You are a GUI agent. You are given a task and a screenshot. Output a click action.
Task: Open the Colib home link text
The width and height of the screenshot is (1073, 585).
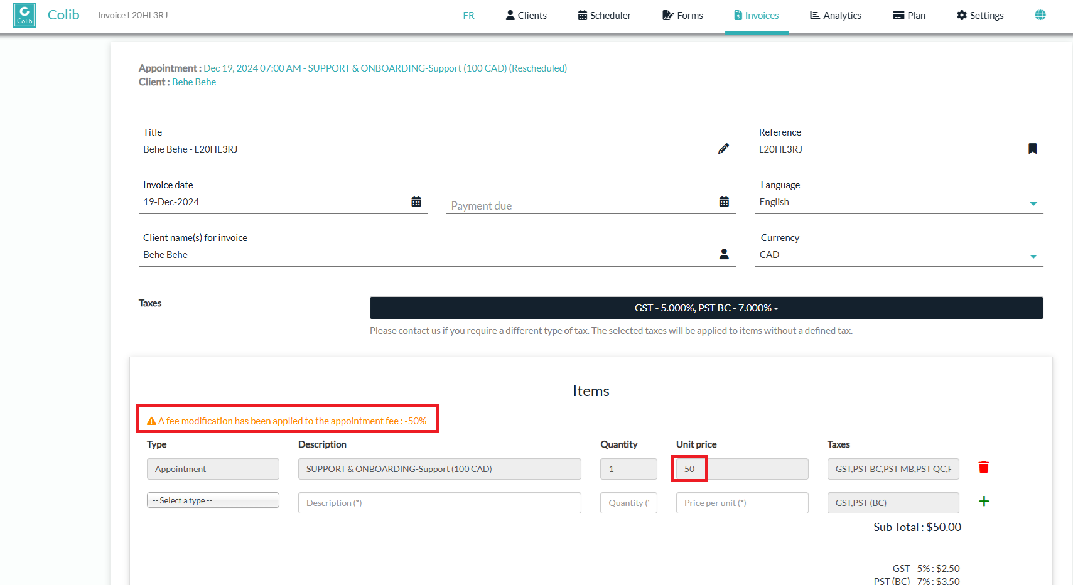[x=63, y=15]
